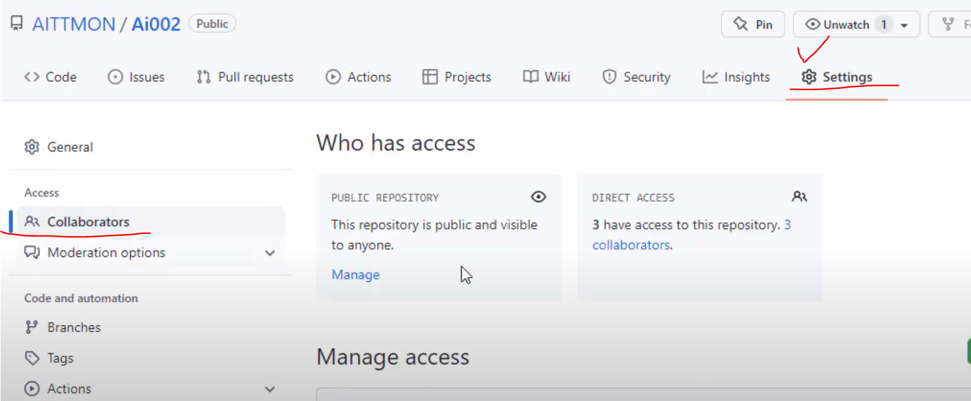This screenshot has height=401, width=971.
Task: Click the Insights graph icon
Action: coord(710,77)
